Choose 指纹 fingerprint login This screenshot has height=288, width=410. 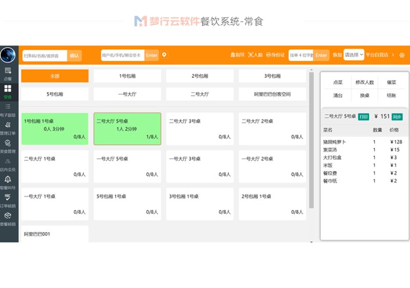pos(237,55)
